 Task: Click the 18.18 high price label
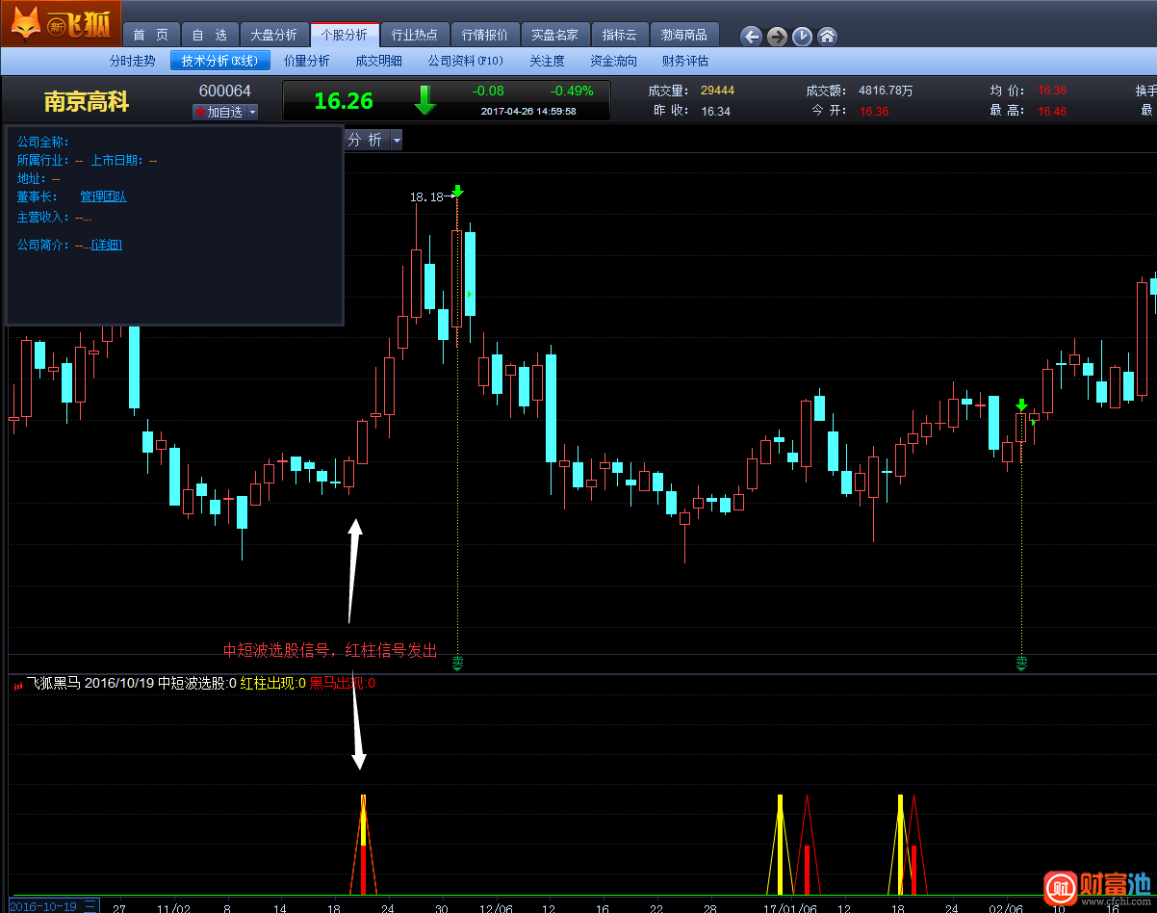pyautogui.click(x=426, y=196)
